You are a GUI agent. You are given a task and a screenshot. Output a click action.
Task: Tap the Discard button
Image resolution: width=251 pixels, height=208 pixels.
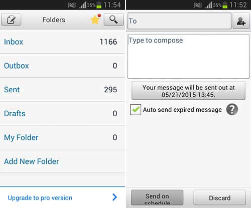(x=220, y=197)
